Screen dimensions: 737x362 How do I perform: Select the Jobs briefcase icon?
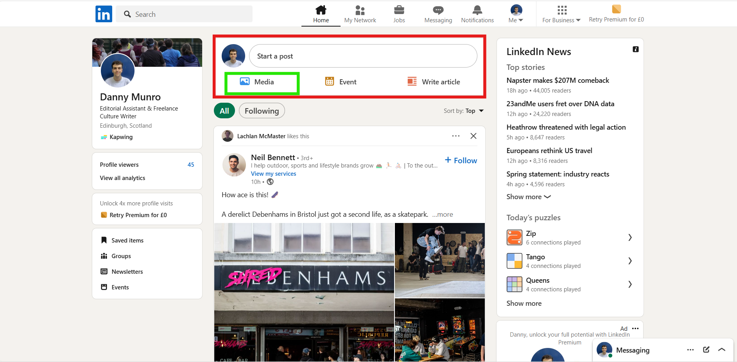[x=399, y=10]
